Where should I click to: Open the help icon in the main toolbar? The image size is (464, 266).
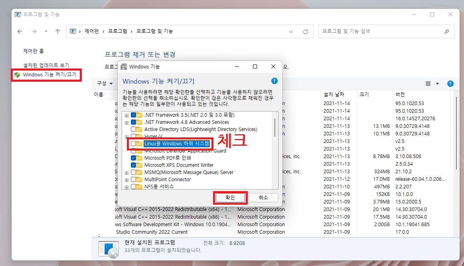point(450,84)
